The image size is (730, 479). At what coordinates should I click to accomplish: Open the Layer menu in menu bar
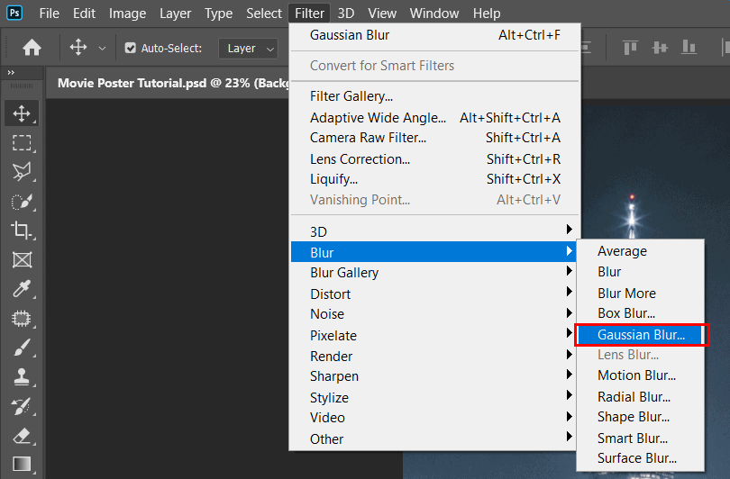click(175, 14)
